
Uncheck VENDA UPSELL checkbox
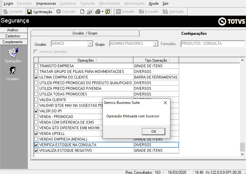(x=36, y=134)
